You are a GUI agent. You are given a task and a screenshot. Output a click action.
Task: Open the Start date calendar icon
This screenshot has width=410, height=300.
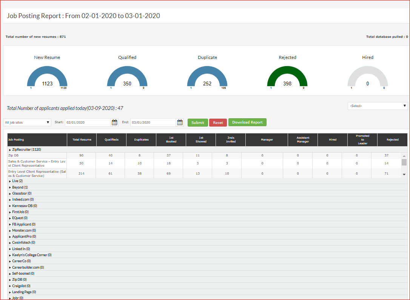pos(114,122)
